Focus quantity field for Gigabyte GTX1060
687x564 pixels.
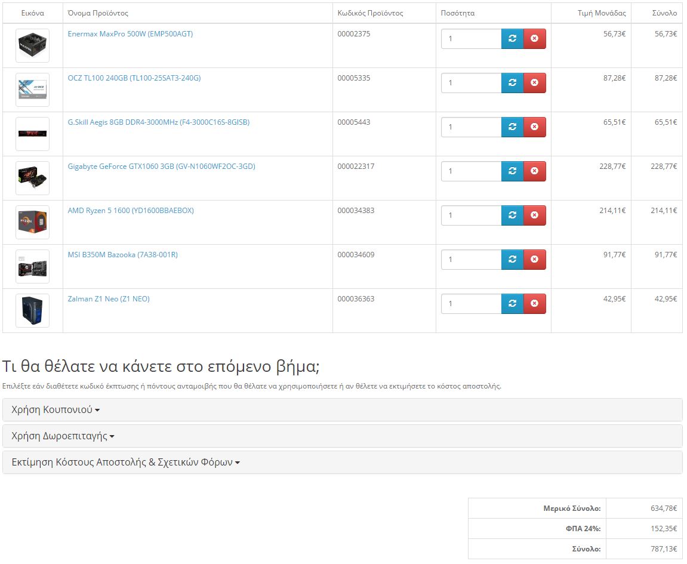[x=471, y=172]
